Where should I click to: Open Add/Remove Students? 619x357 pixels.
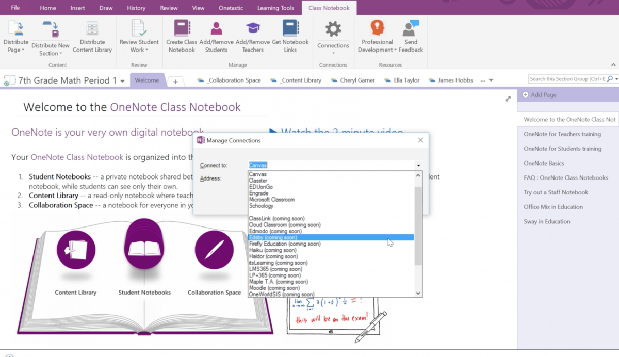pyautogui.click(x=216, y=37)
